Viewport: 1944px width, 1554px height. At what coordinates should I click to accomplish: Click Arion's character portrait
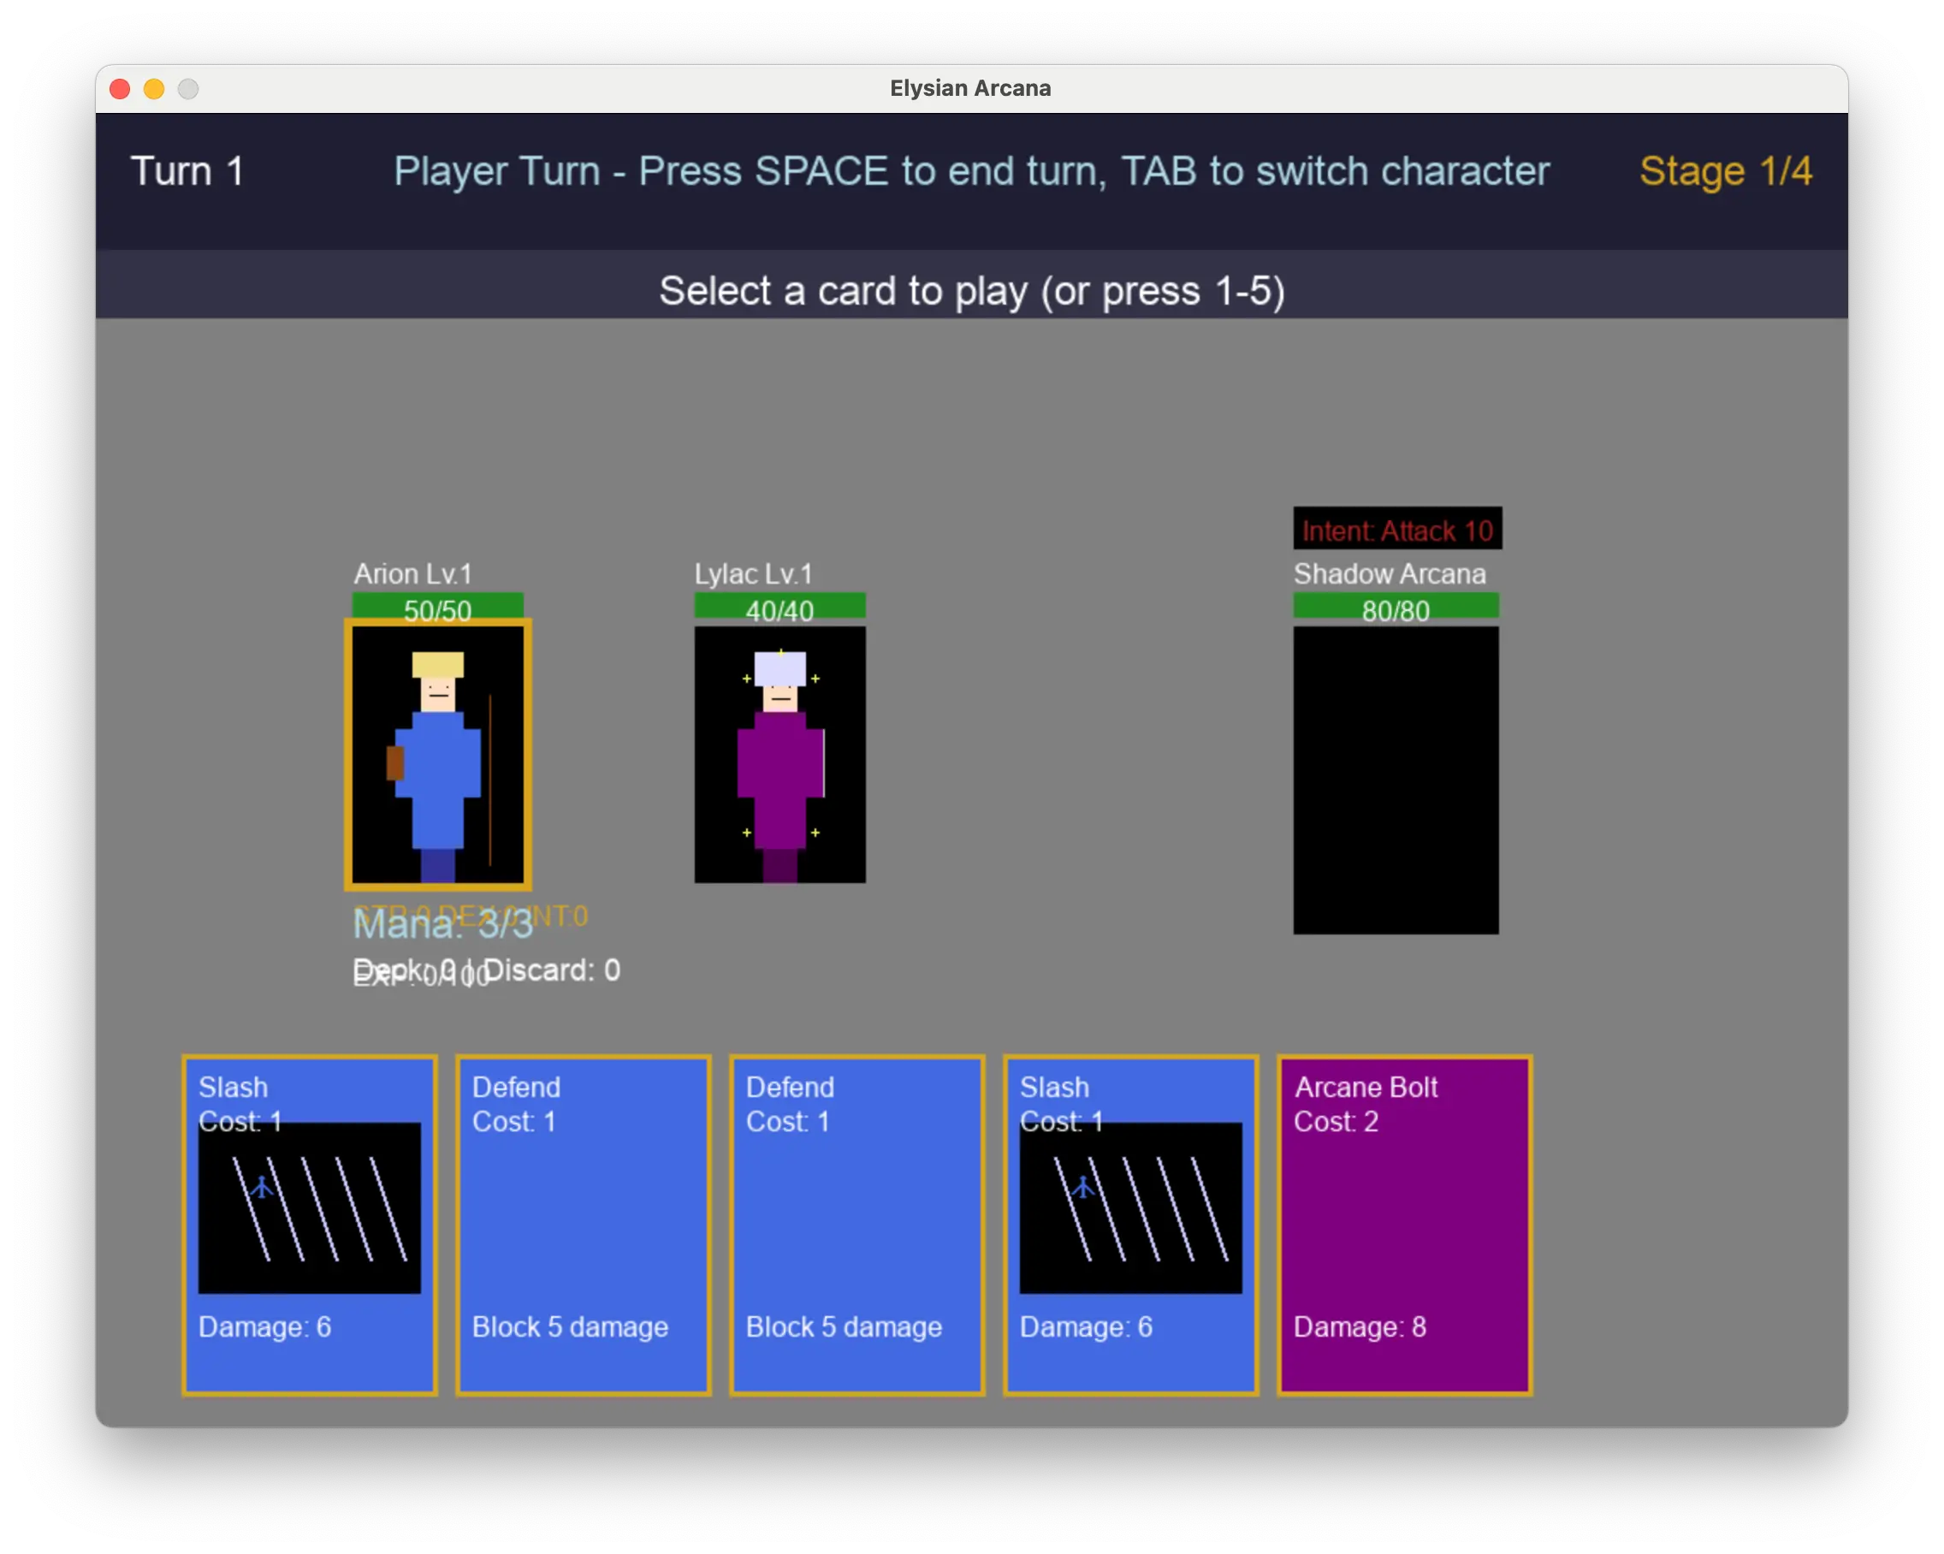click(x=437, y=754)
